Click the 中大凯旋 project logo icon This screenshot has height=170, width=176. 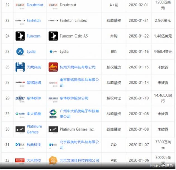tap(20, 114)
